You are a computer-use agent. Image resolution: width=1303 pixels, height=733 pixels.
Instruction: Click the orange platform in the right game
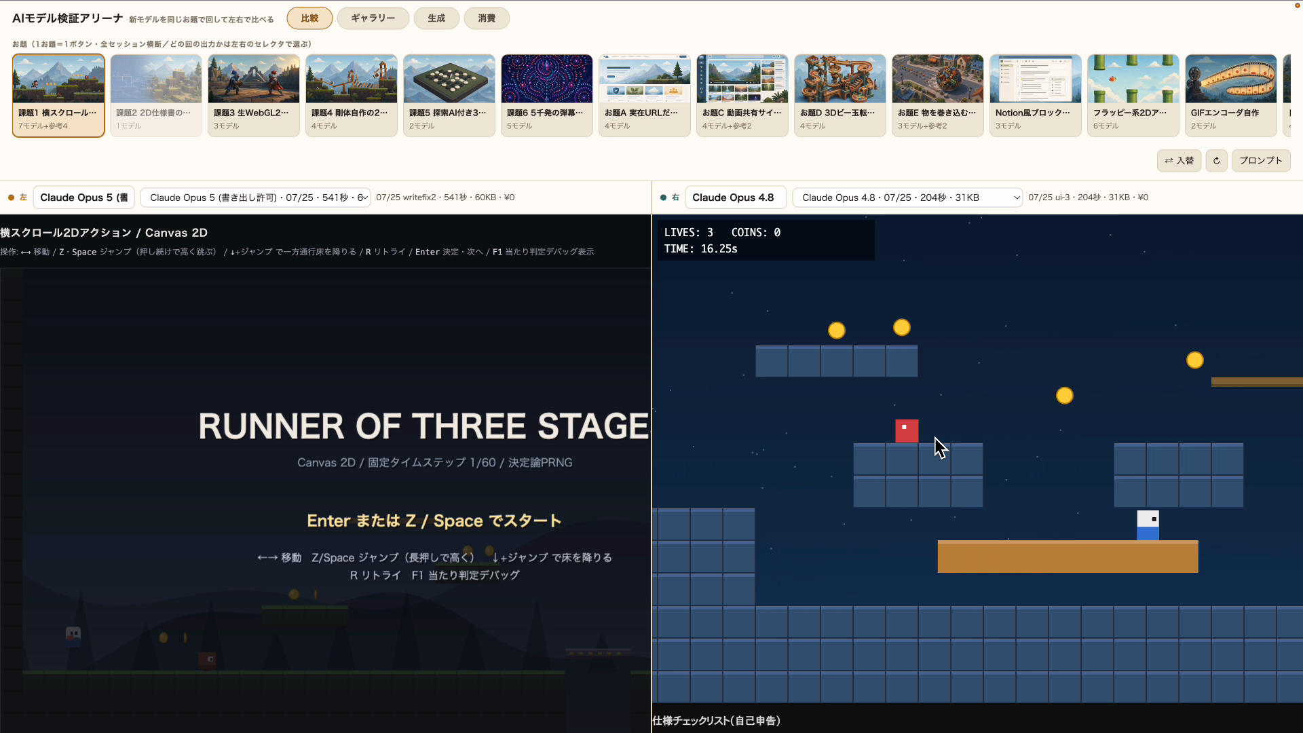click(1068, 557)
